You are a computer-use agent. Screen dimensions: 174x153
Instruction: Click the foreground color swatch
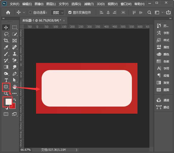click(8, 101)
